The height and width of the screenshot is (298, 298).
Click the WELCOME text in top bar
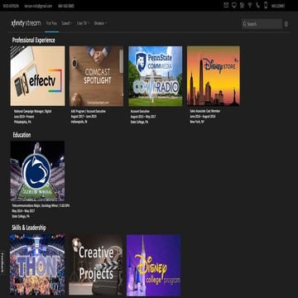pyautogui.click(x=278, y=6)
